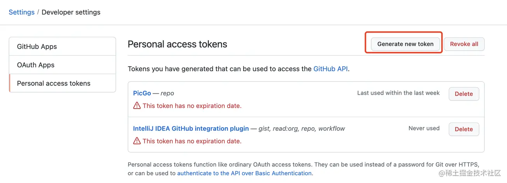Click the warning icon under IntelliJ IDEA token

tap(137, 141)
